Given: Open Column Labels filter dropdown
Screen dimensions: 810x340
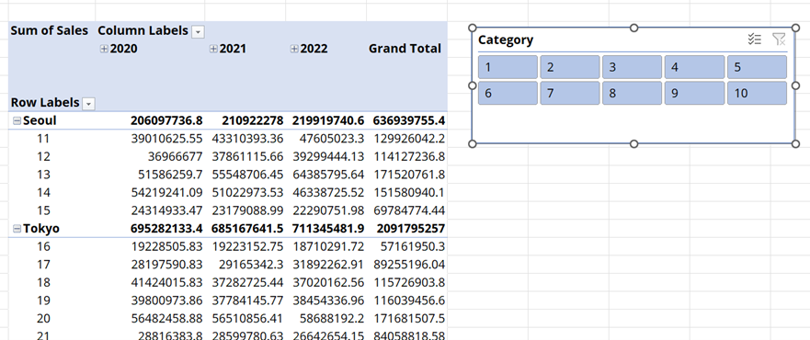Looking at the screenshot, I should click(x=198, y=32).
